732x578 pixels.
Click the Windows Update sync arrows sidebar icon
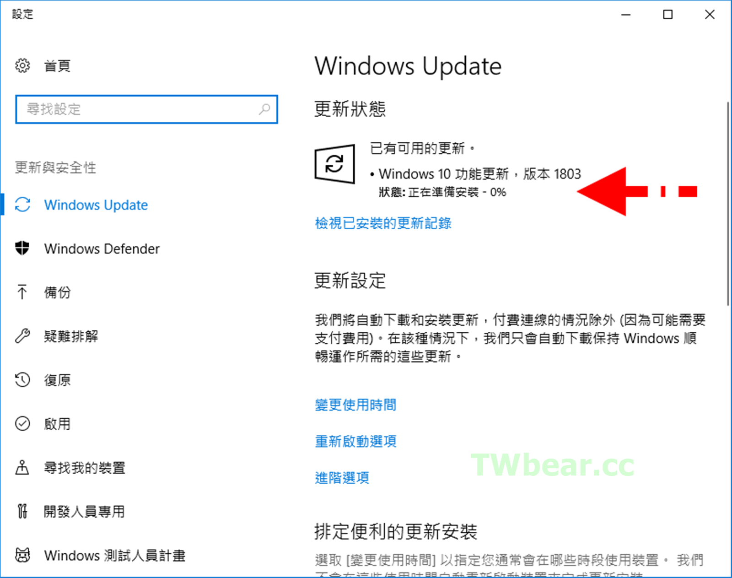tap(22, 205)
